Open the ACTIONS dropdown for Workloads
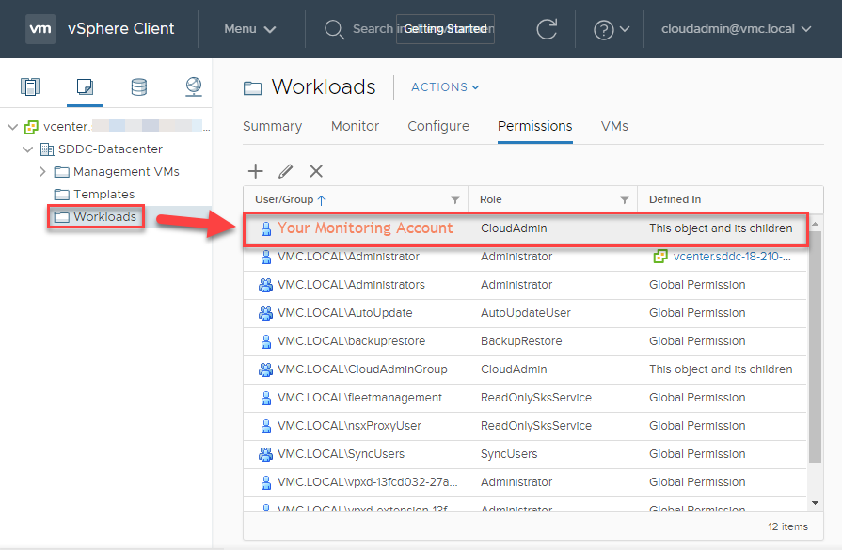Viewport: 842px width, 550px height. (x=445, y=86)
